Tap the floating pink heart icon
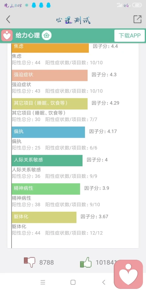 (x=128, y=274)
